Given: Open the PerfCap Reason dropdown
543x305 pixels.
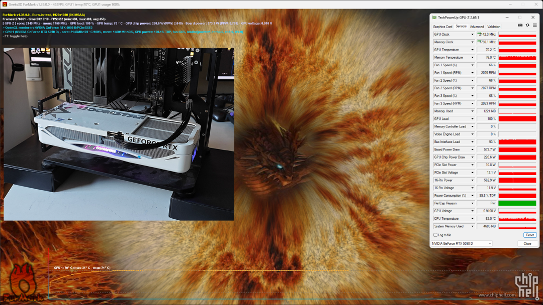Looking at the screenshot, I should (x=472, y=203).
